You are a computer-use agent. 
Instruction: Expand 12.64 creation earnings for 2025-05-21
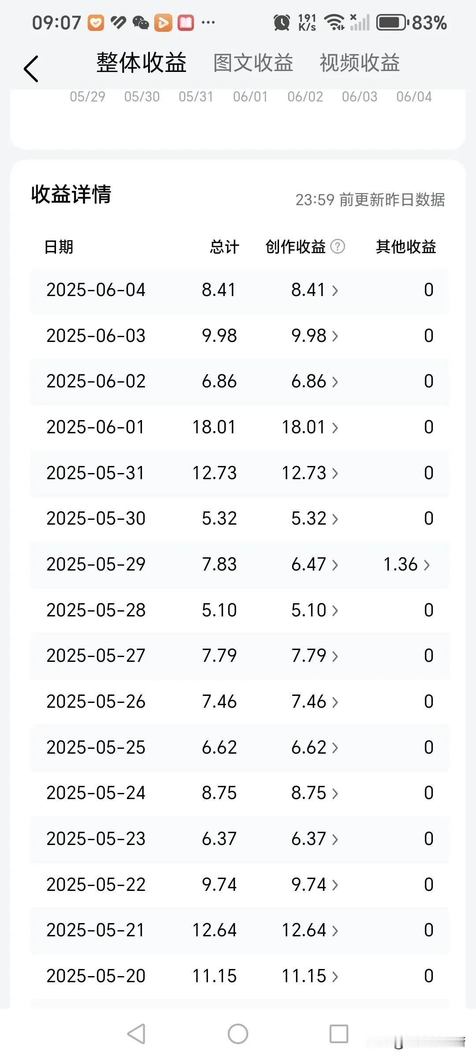pos(310,930)
